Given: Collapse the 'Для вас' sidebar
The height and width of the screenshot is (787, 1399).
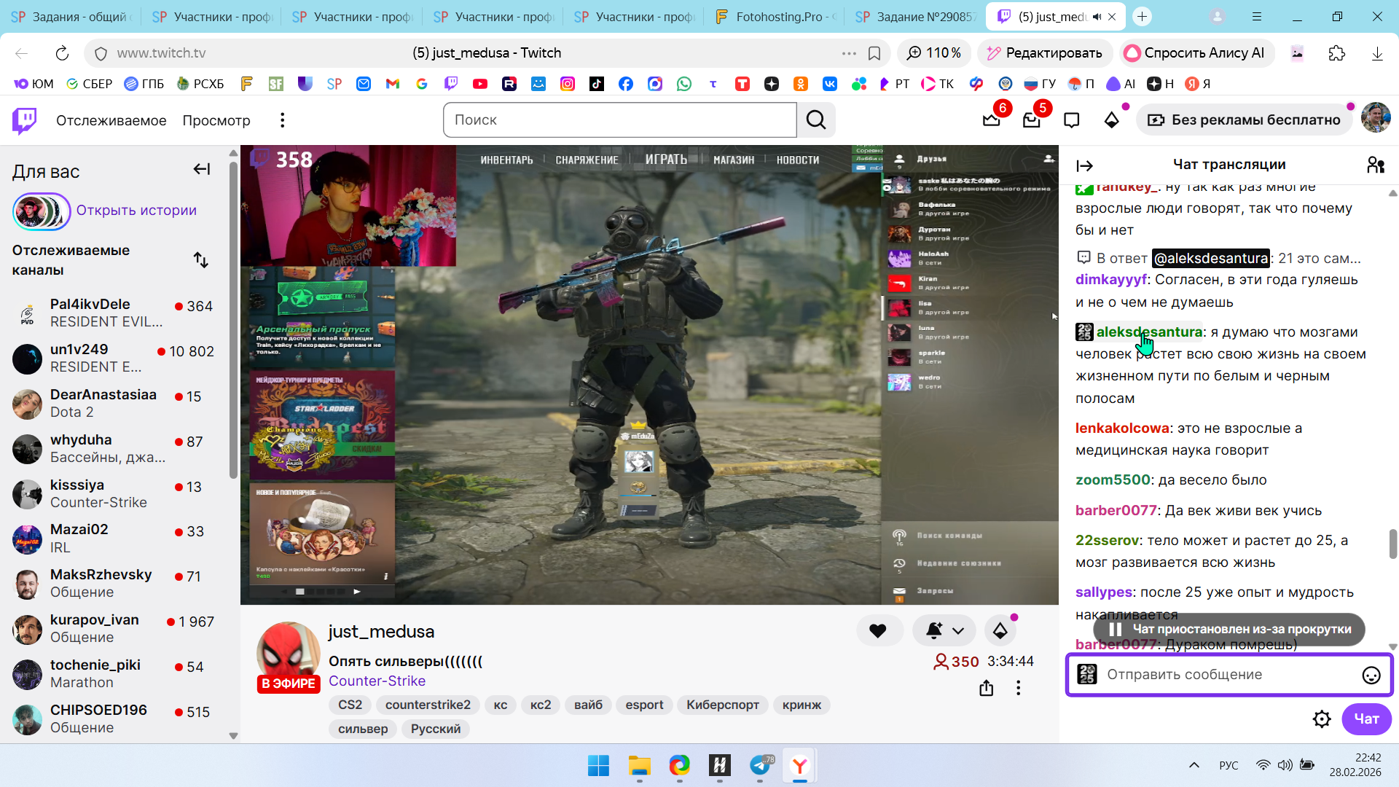Looking at the screenshot, I should pyautogui.click(x=201, y=170).
